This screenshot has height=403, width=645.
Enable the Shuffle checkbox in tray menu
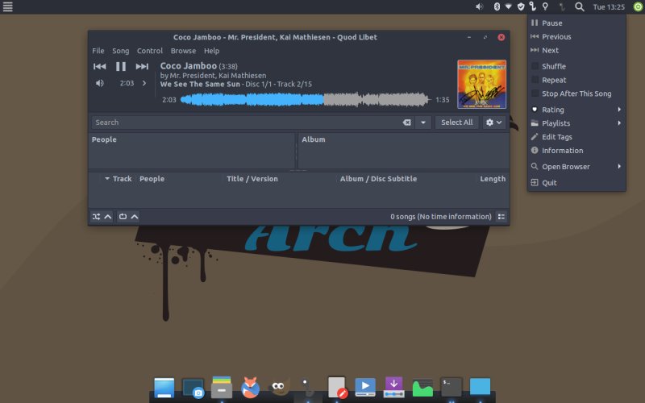point(535,66)
